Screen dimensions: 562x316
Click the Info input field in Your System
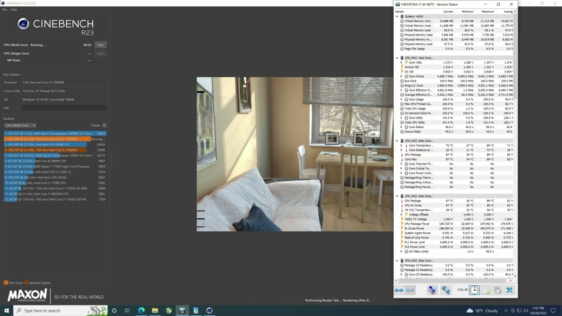[64, 108]
